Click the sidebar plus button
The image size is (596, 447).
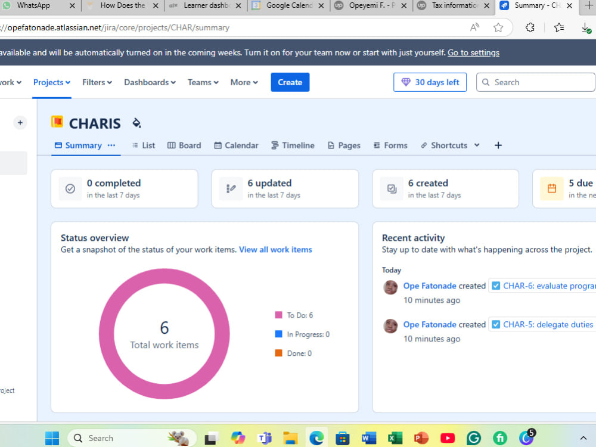(x=20, y=123)
